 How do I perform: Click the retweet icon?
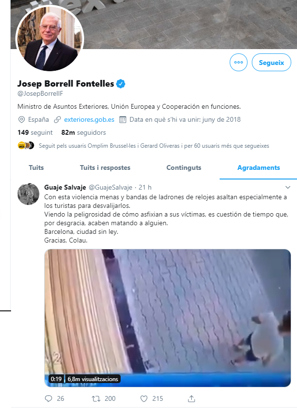[x=96, y=398]
